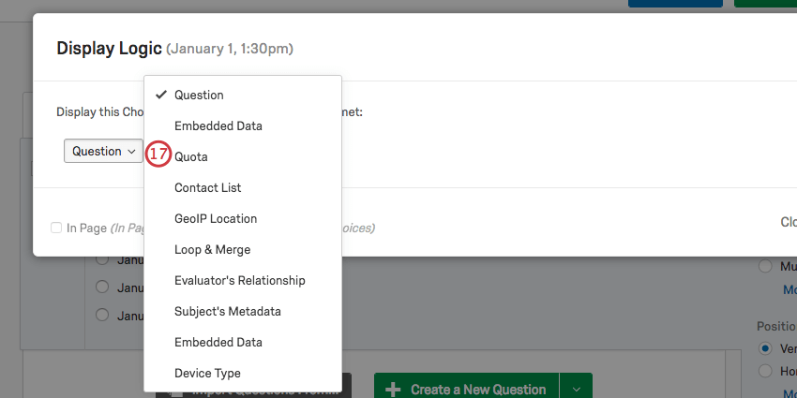Pick Embedded Data directly below Question
The width and height of the screenshot is (797, 398).
tap(218, 125)
